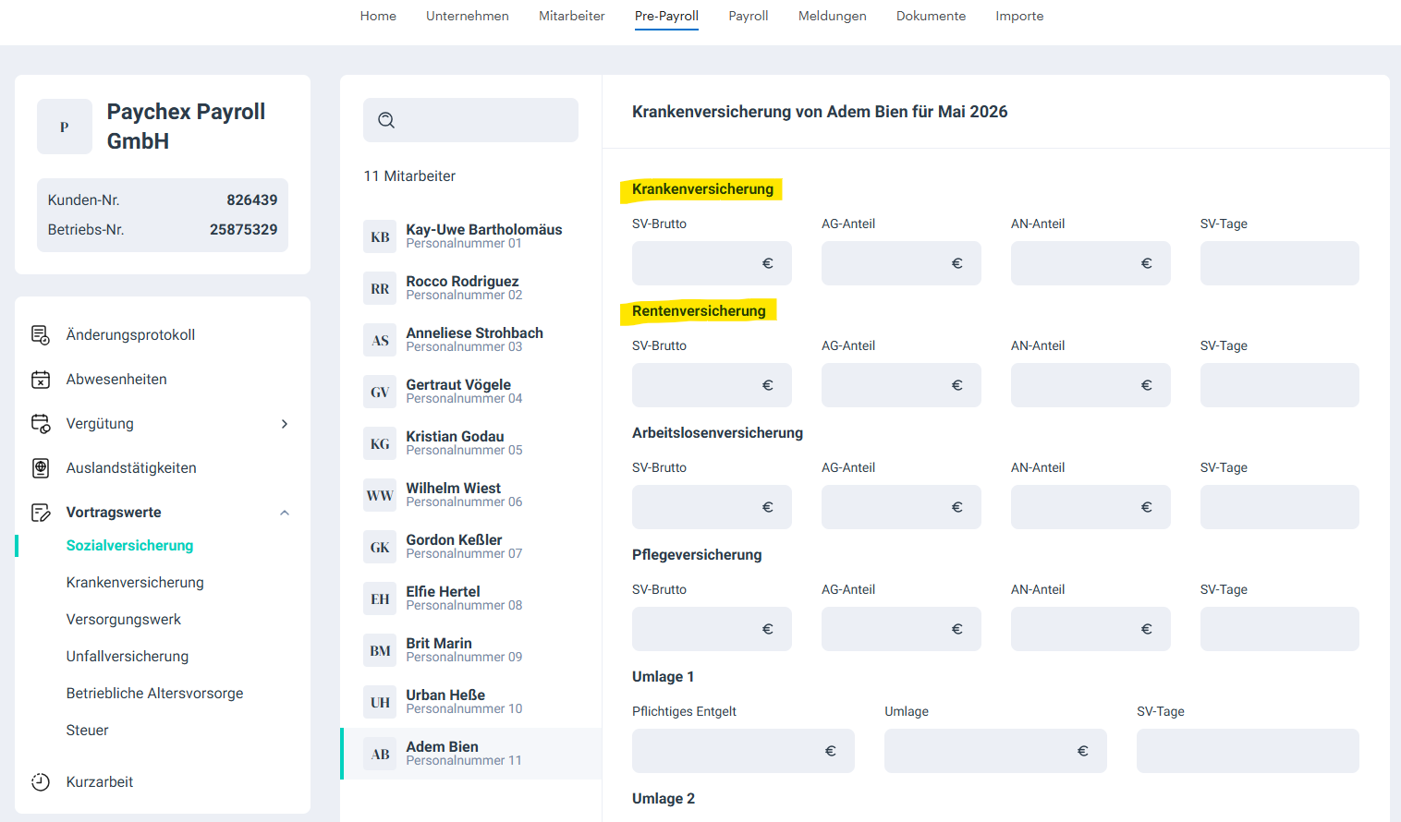Click the BM avatar for Brit Marin
Viewport: 1401px width, 822px height.
pos(380,650)
